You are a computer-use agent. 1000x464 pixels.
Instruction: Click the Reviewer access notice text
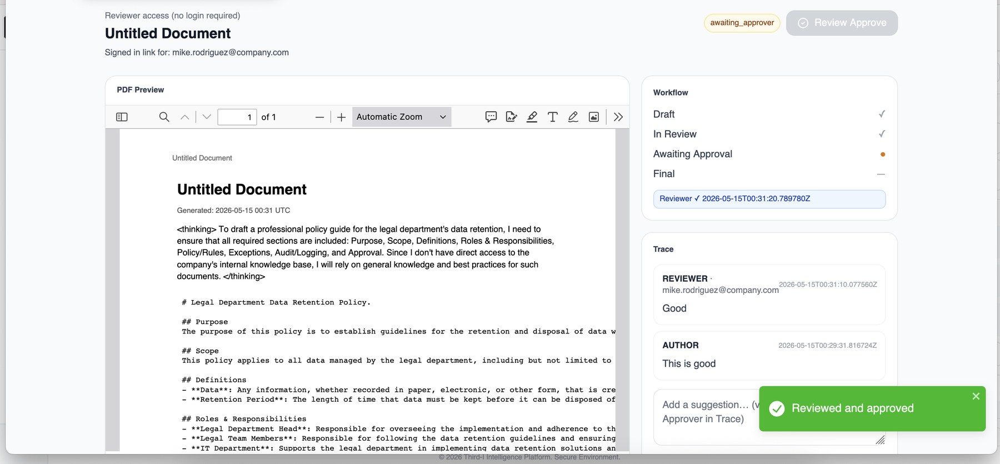(x=172, y=16)
